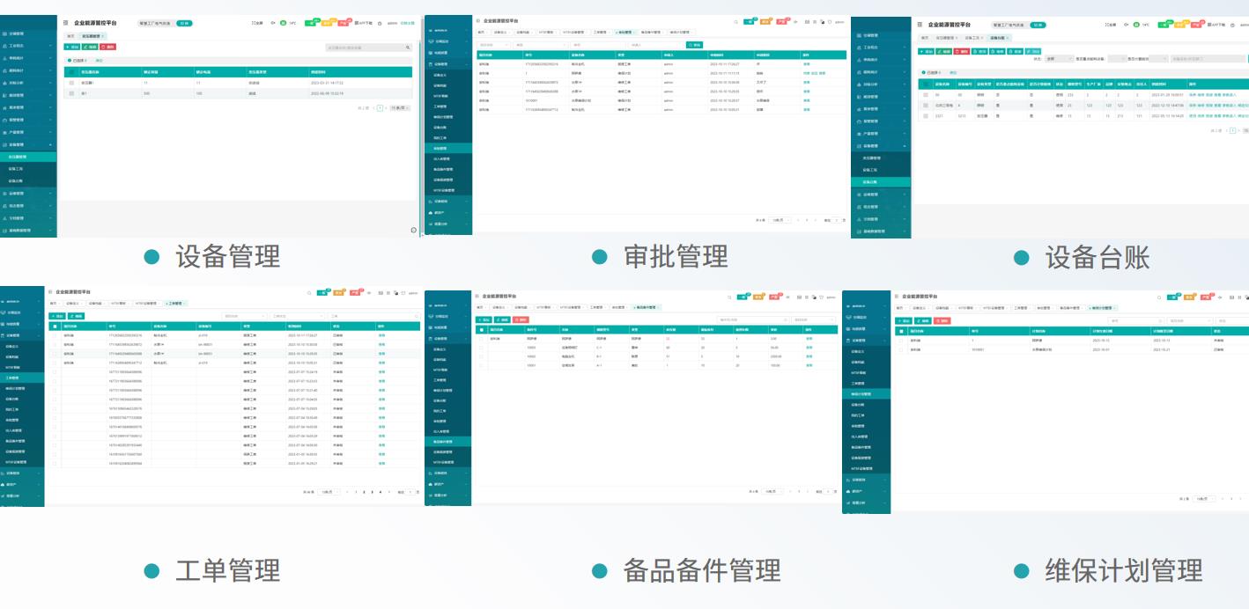Check the header select-all checkbox in 设备管理 table
The image size is (1249, 609).
71,70
